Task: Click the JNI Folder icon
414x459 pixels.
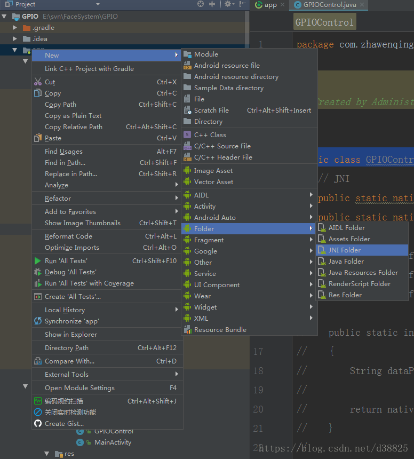Action: [x=322, y=250]
